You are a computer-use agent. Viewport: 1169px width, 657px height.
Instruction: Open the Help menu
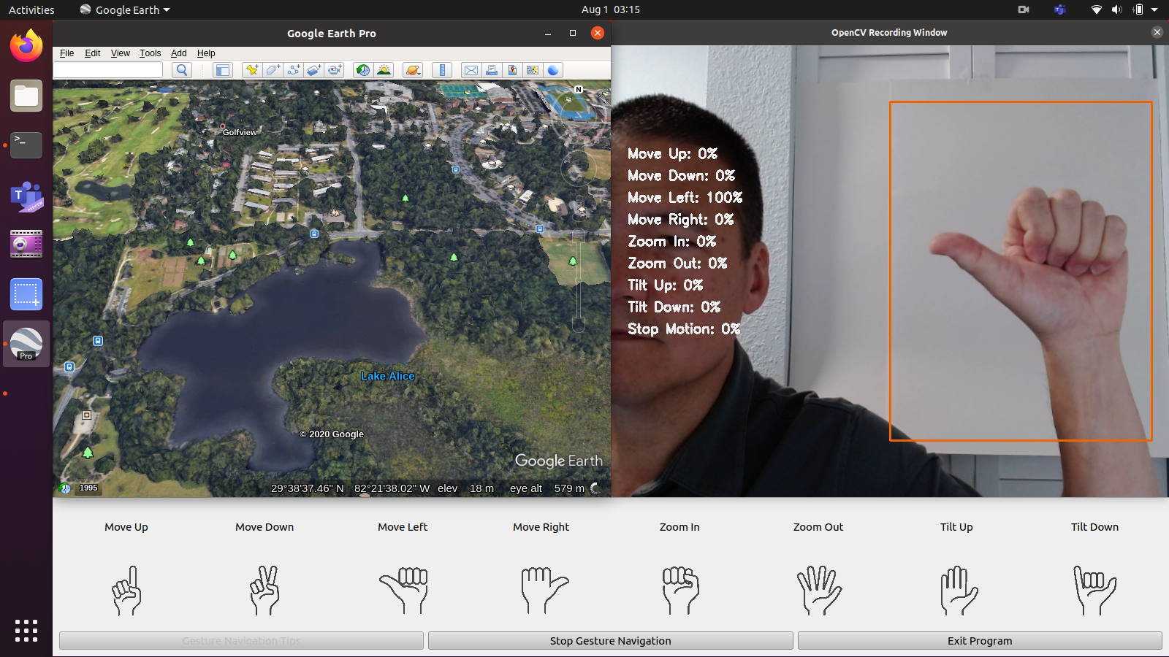tap(206, 53)
